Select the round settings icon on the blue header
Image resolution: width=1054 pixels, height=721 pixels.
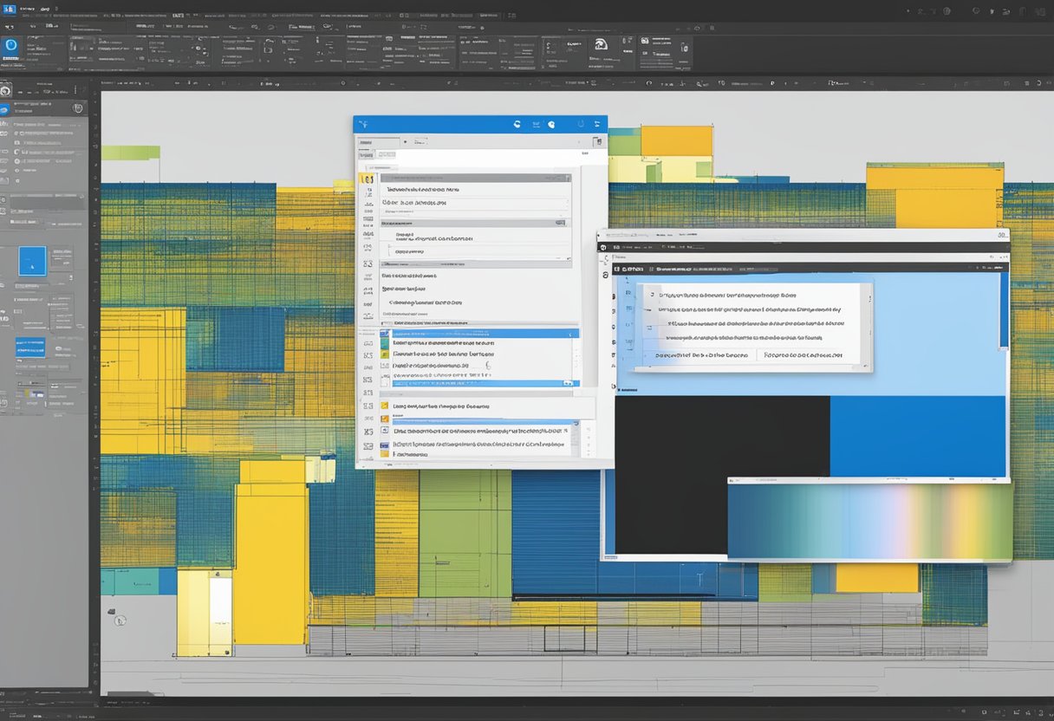pos(551,125)
